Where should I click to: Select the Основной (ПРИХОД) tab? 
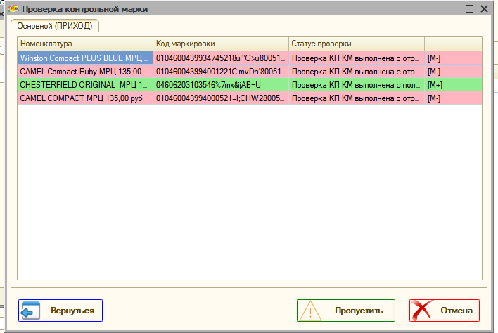[55, 26]
